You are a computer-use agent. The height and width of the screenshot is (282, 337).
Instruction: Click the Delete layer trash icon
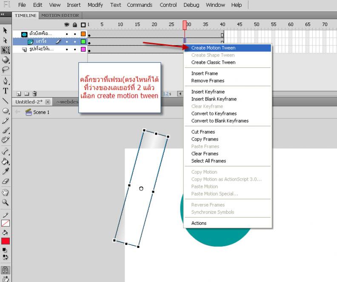(34, 94)
